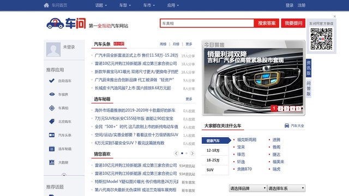Open 选车秘籍 calendar icon in sidebar

[52, 149]
